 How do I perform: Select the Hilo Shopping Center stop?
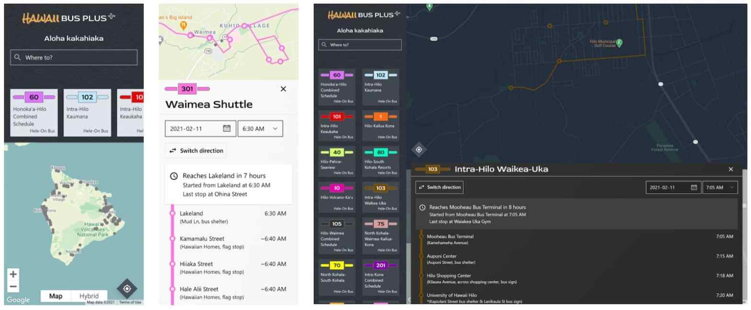point(450,276)
